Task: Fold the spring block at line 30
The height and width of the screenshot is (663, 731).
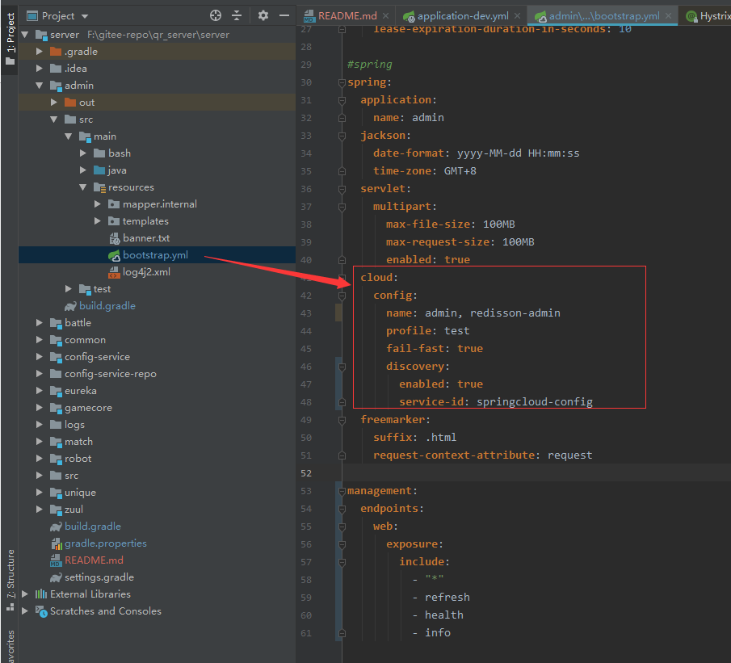Action: (x=342, y=82)
